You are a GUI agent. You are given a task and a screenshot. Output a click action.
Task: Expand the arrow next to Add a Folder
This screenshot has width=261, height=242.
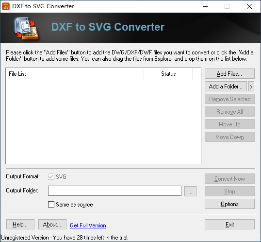251,86
